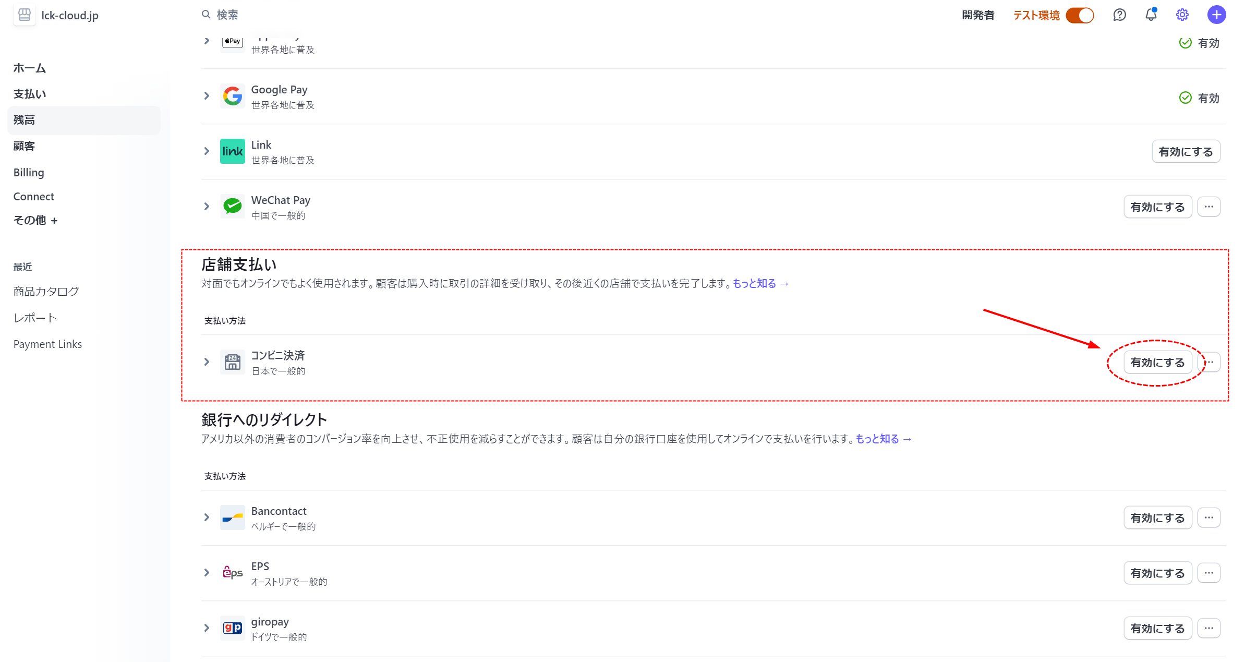1245x662 pixels.
Task: Expand the WeChat Pay row
Action: (x=207, y=207)
